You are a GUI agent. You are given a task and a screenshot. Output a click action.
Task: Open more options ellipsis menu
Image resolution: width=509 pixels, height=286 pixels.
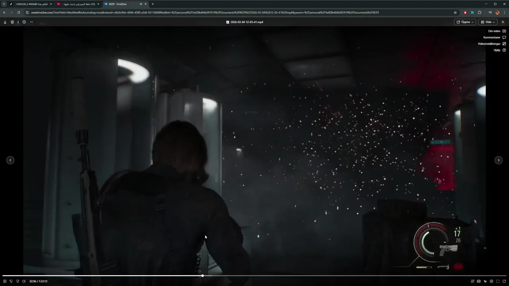[x=31, y=22]
